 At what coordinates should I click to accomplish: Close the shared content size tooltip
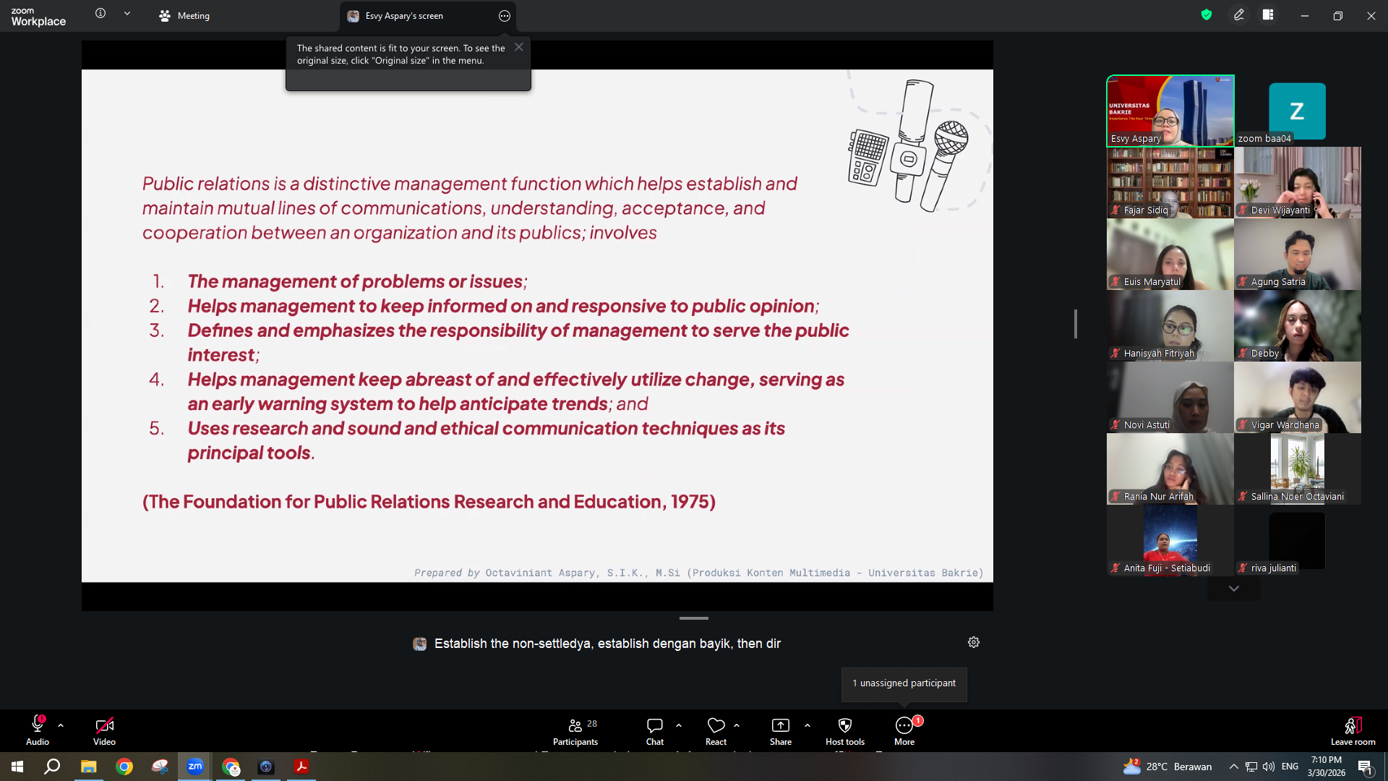coord(519,47)
